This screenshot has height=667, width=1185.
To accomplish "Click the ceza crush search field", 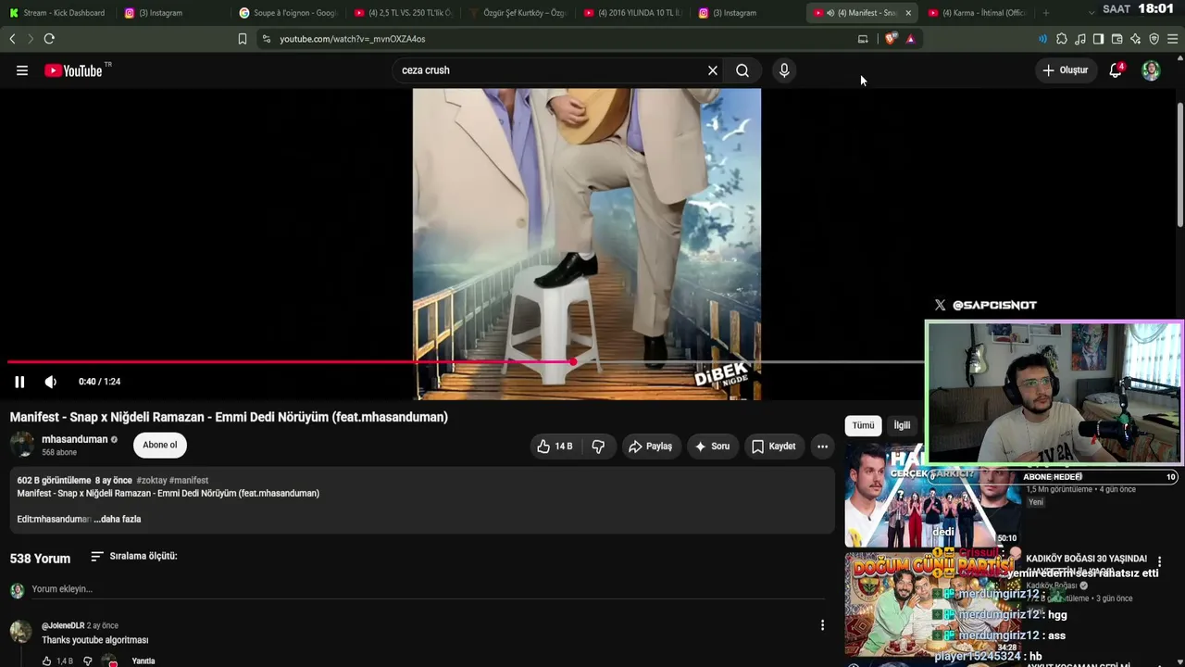I will [x=550, y=70].
